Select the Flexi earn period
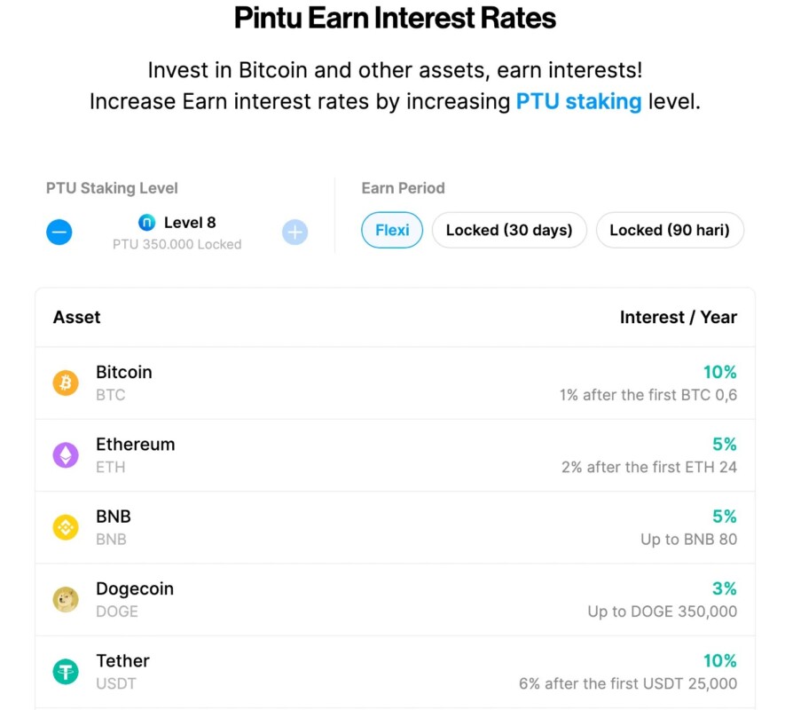Screen dimensions: 785x710 (392, 231)
